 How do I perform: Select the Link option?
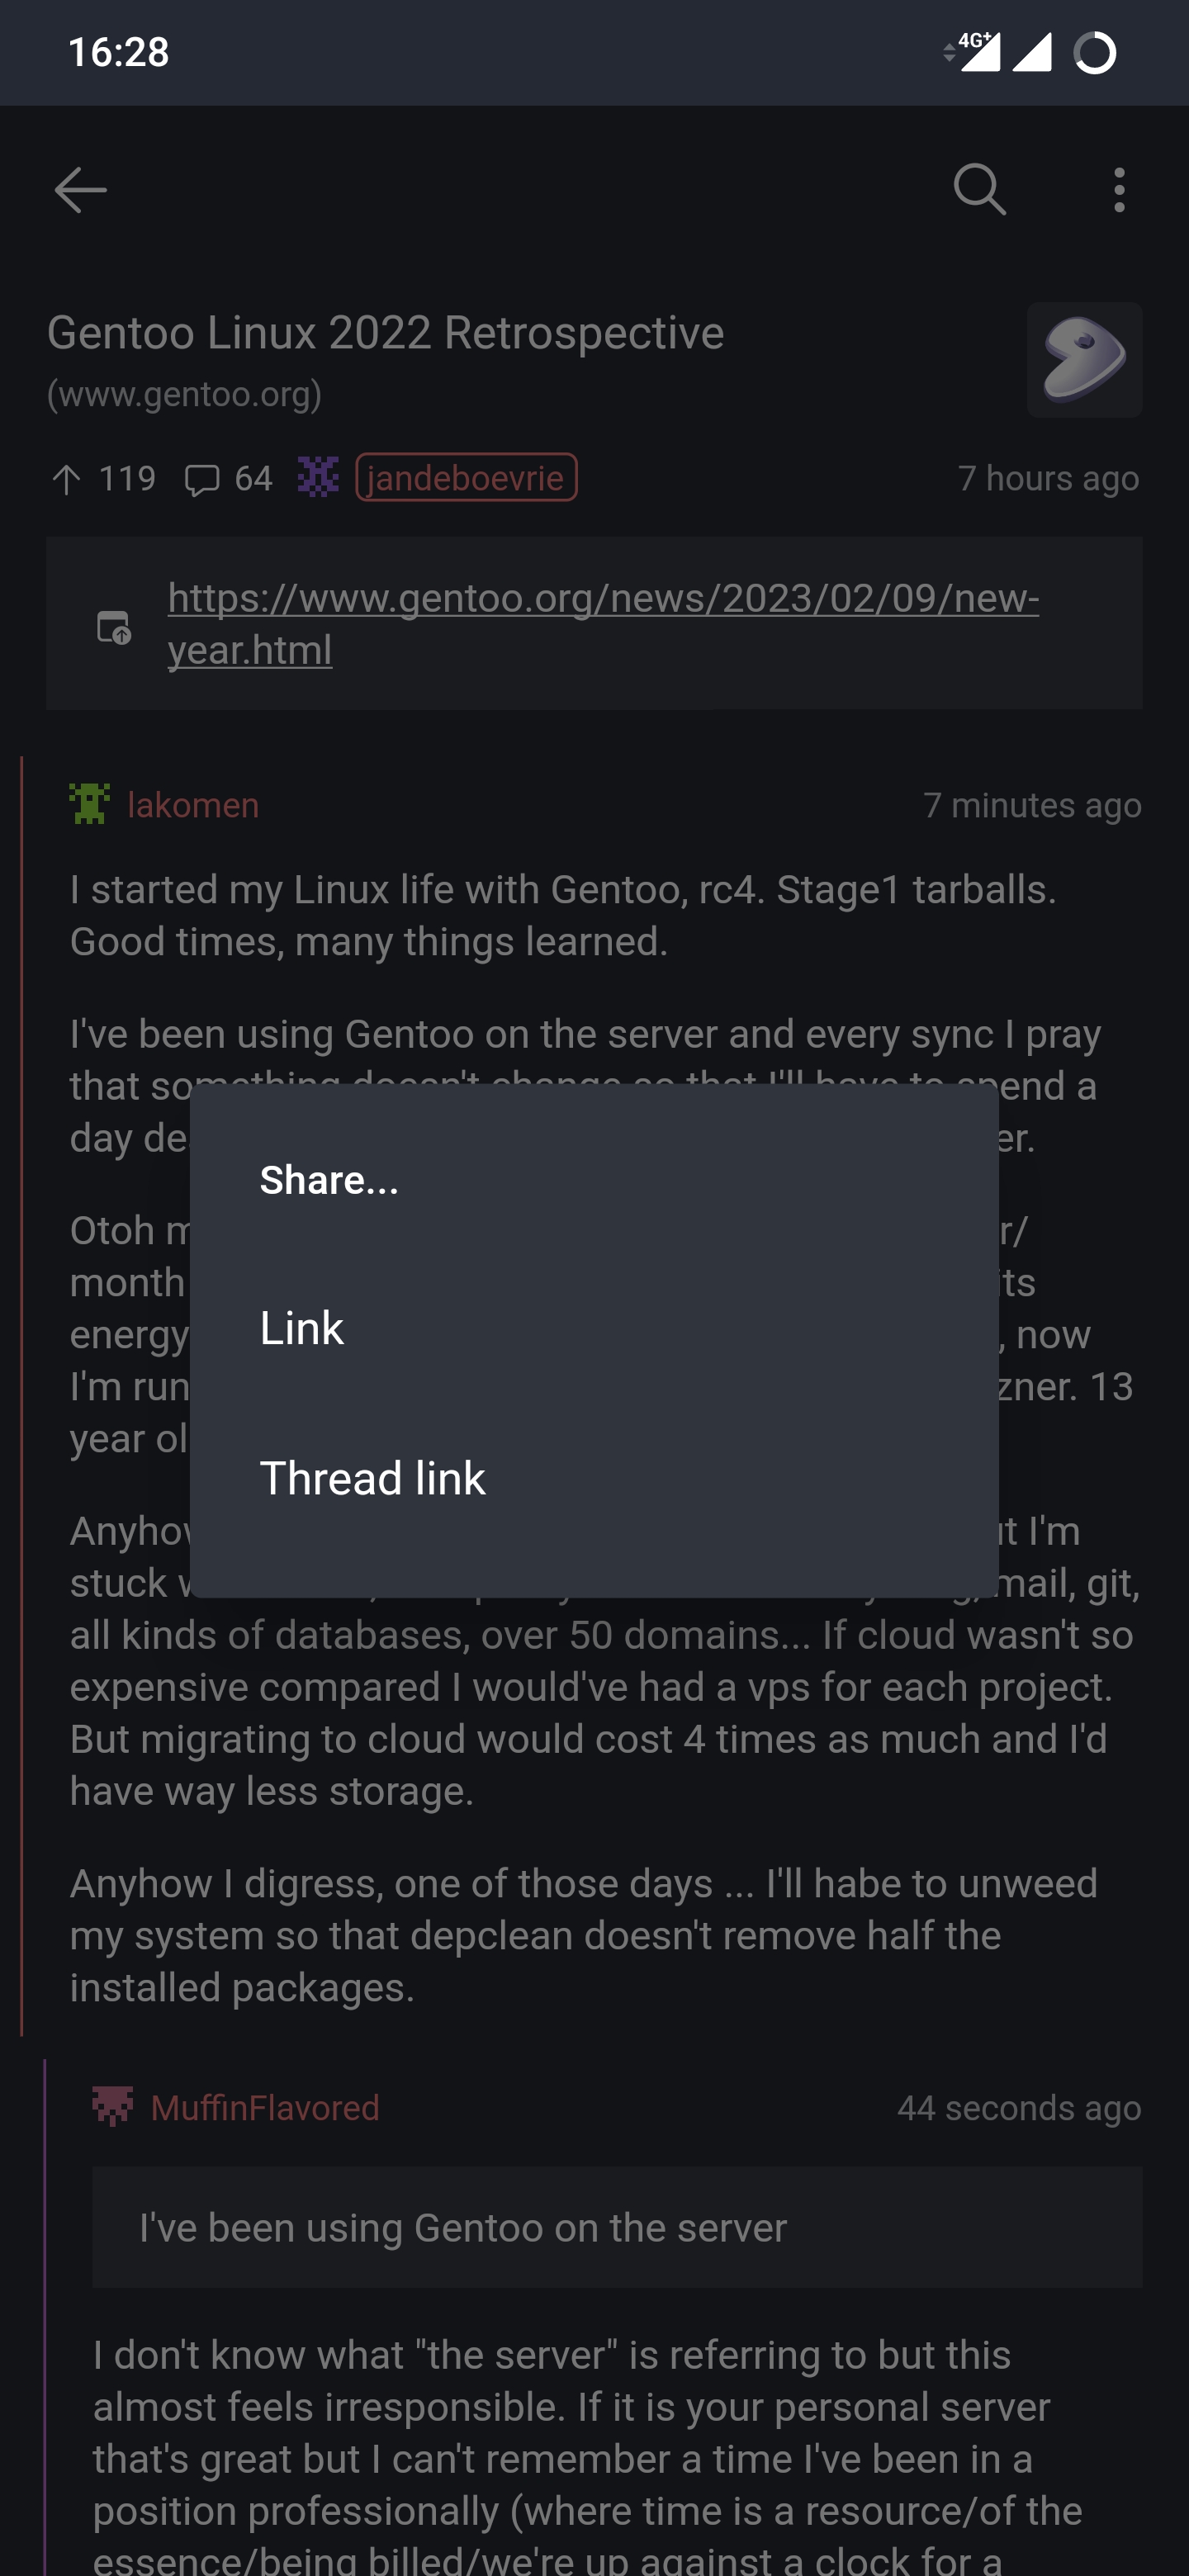(302, 1328)
